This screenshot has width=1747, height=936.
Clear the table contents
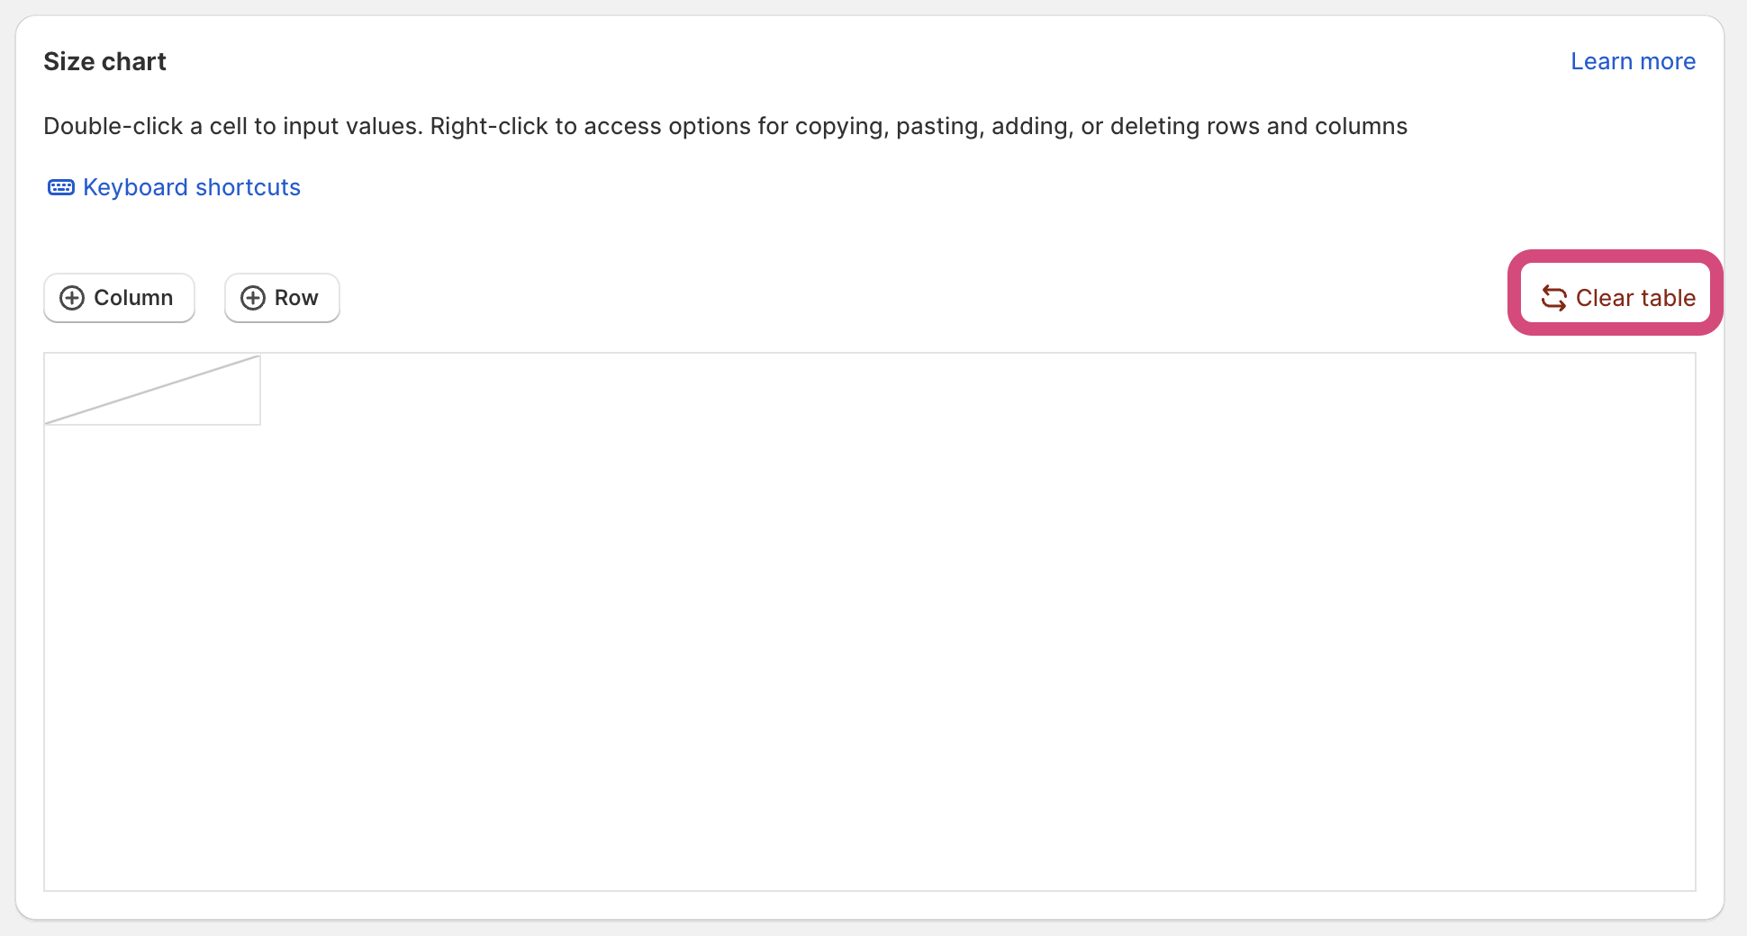[1617, 298]
